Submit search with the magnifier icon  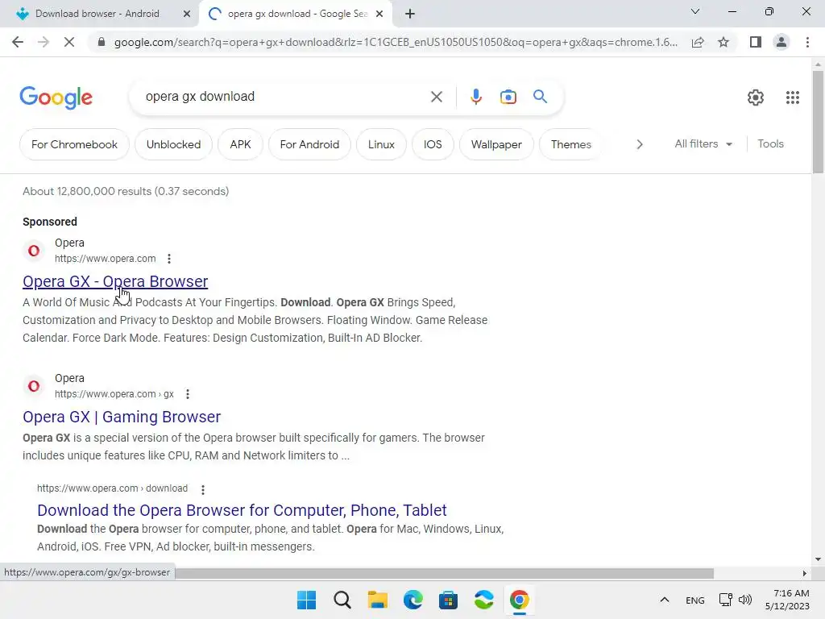(x=540, y=97)
